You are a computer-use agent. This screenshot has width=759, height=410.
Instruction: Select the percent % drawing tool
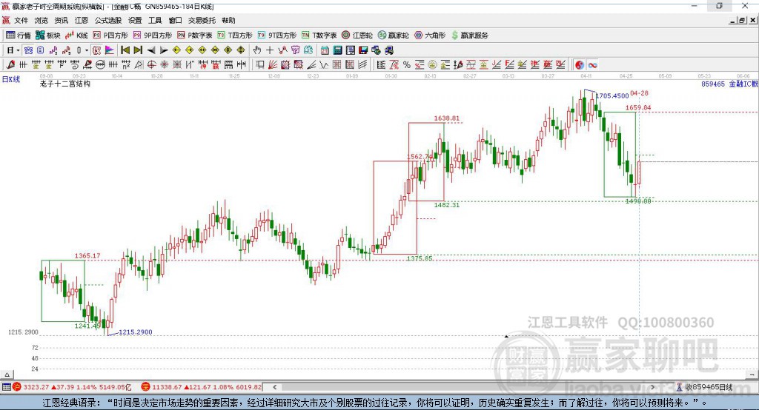click(407, 65)
